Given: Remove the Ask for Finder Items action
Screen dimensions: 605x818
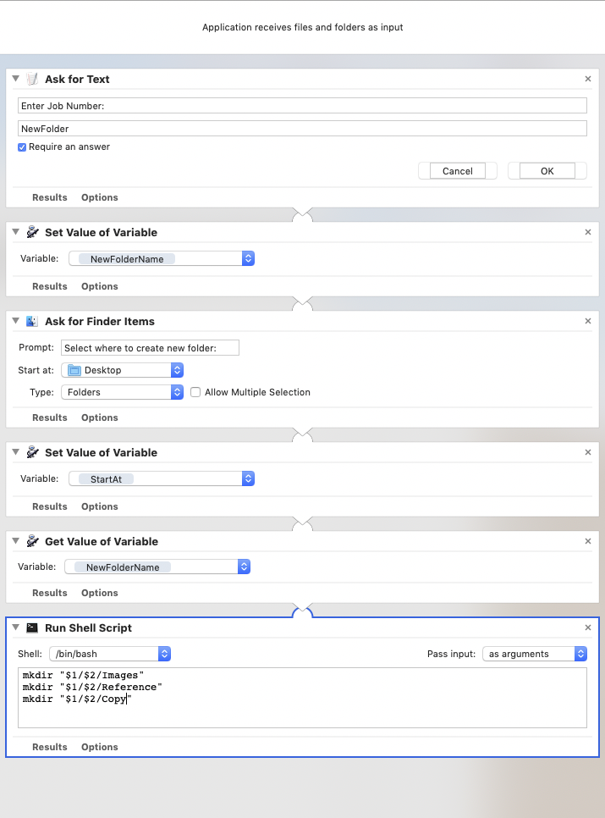Looking at the screenshot, I should (x=588, y=321).
